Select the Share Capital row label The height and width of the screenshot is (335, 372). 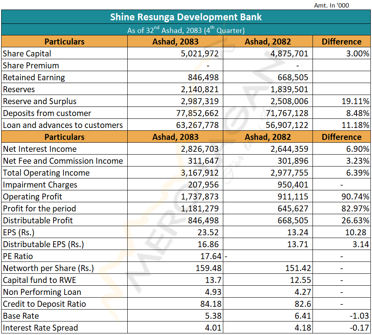point(27,54)
